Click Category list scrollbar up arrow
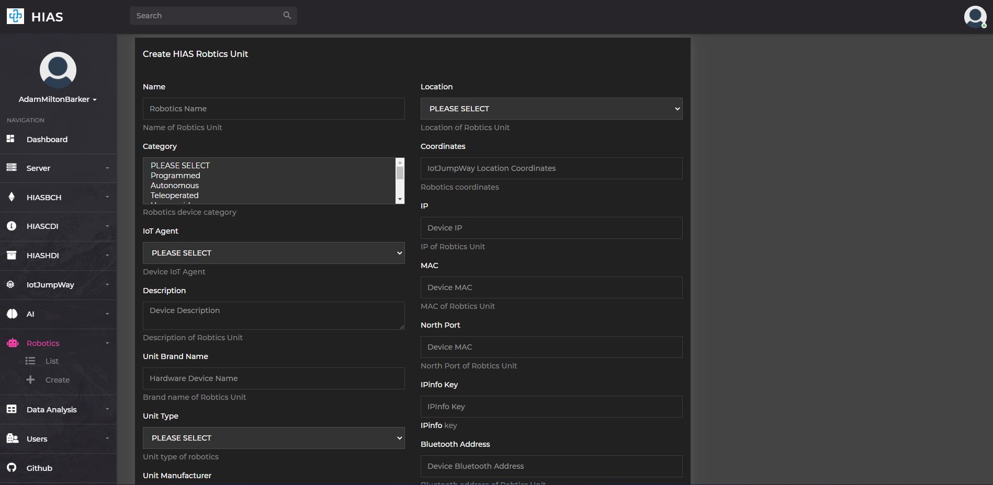 400,162
